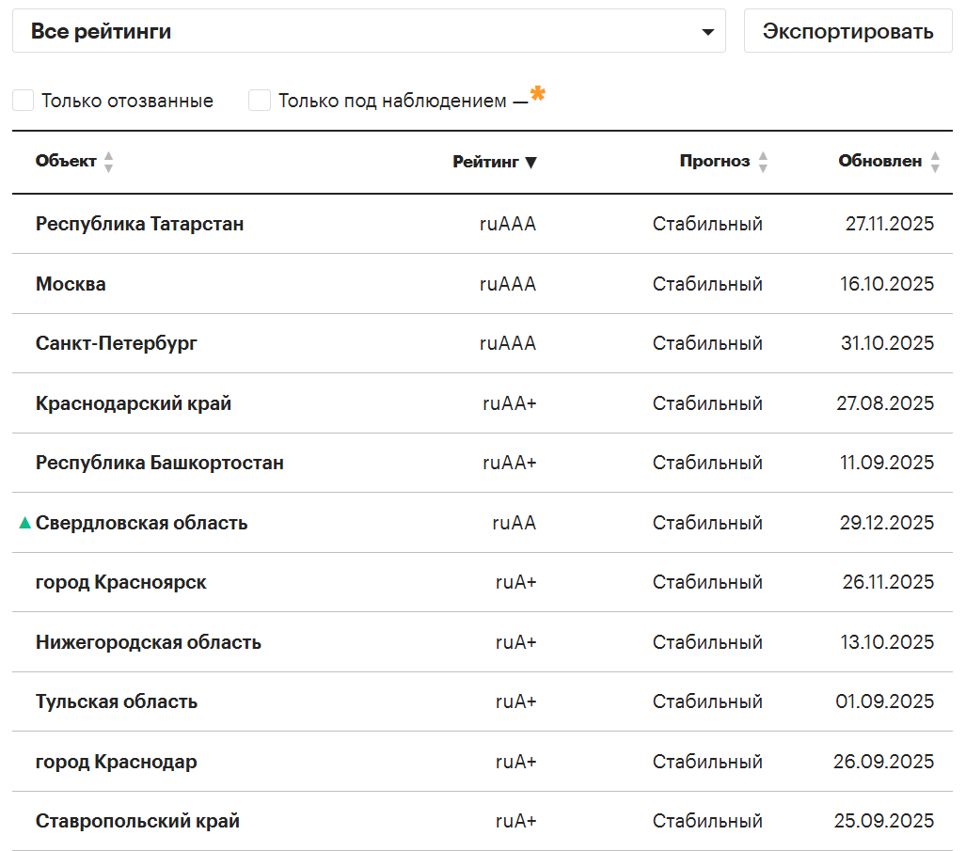
Task: Click the город Краснодар entry
Action: (x=117, y=762)
